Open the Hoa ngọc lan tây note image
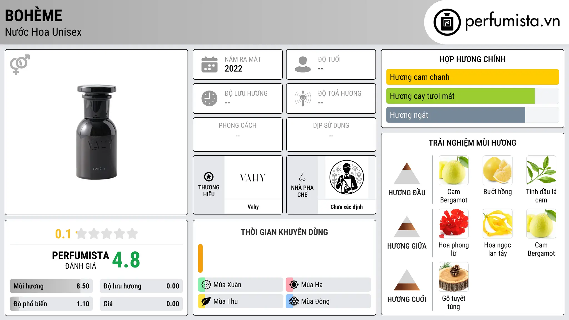 [497, 224]
